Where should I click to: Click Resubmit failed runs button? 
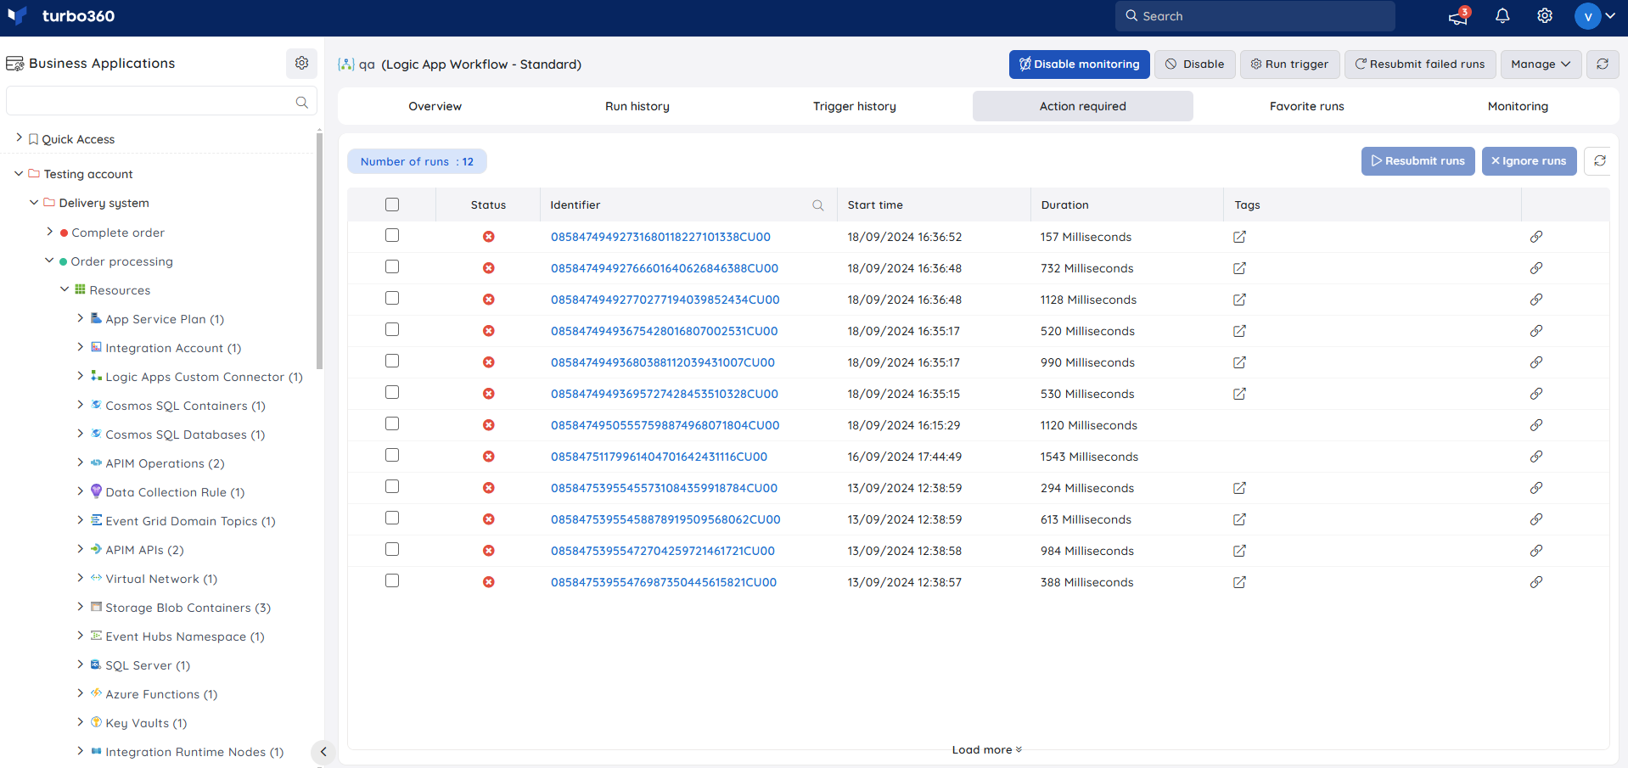[x=1420, y=64]
